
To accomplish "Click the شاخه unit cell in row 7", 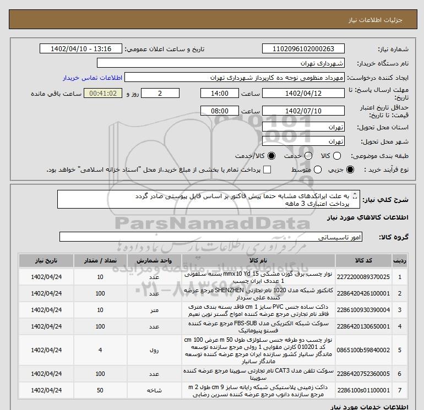I will click(154, 391).
